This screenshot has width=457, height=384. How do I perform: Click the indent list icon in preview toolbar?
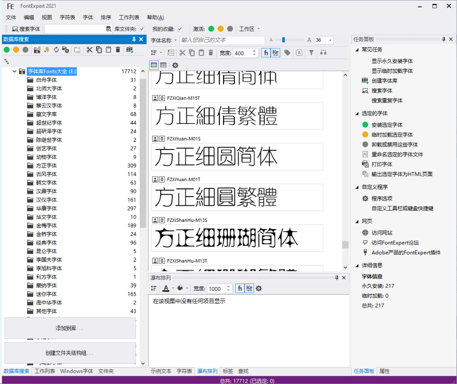[x=171, y=53]
